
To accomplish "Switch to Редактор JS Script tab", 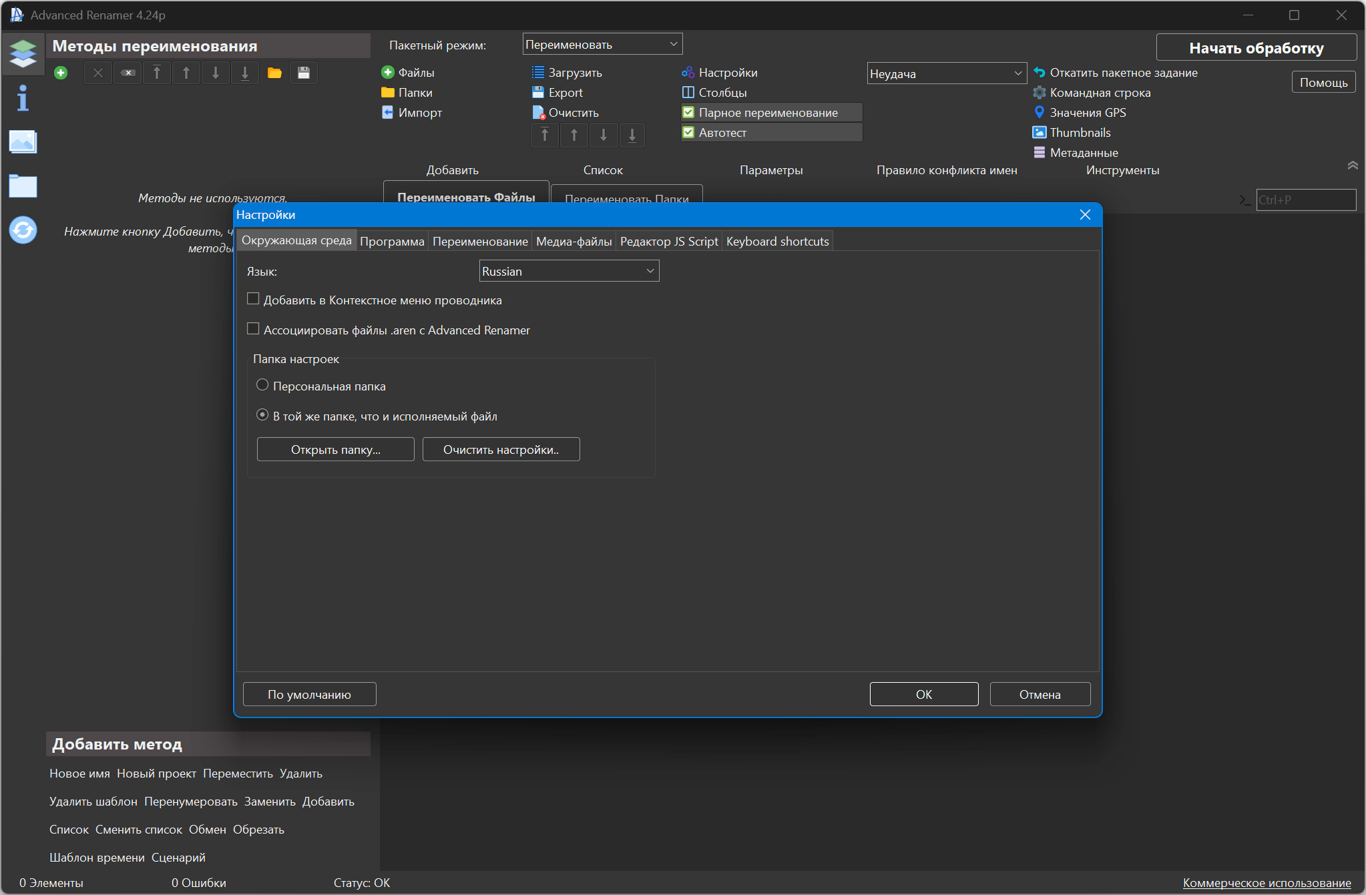I will (x=669, y=242).
